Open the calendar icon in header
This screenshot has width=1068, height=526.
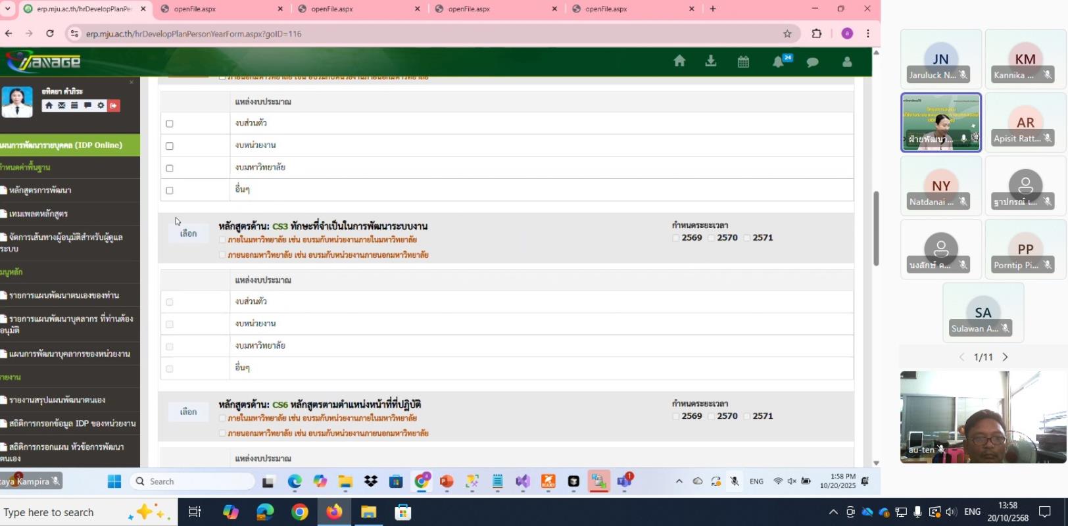click(x=743, y=62)
